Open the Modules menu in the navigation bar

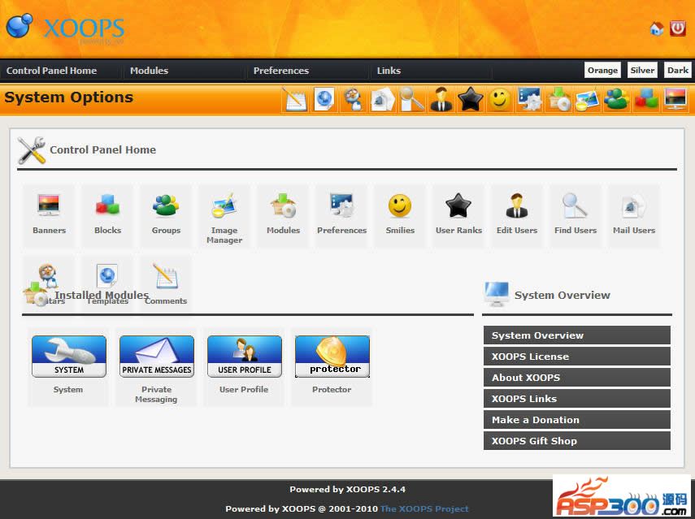point(149,71)
